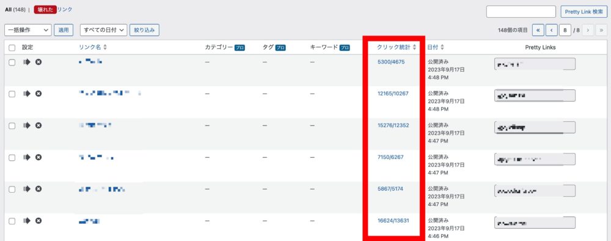Open link name in the 5867/5174 row

pyautogui.click(x=101, y=189)
